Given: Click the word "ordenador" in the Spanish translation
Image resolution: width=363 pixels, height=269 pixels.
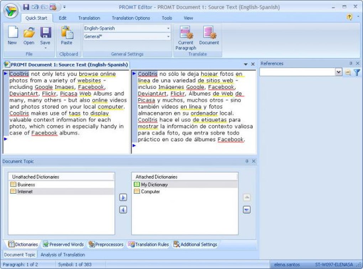Looking at the screenshot, I should coord(204,113).
